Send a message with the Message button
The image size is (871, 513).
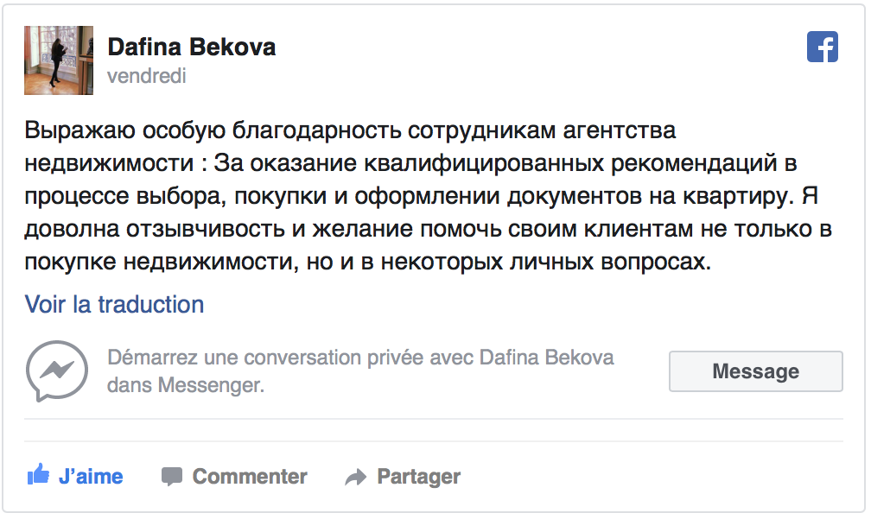[755, 371]
